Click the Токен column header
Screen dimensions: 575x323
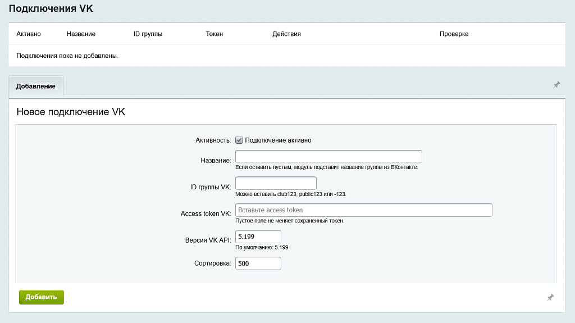[215, 34]
